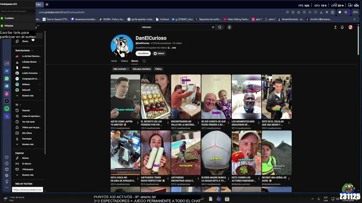Click the AI assistant button in the toolbar
The width and height of the screenshot is (362, 203).
(355, 12)
